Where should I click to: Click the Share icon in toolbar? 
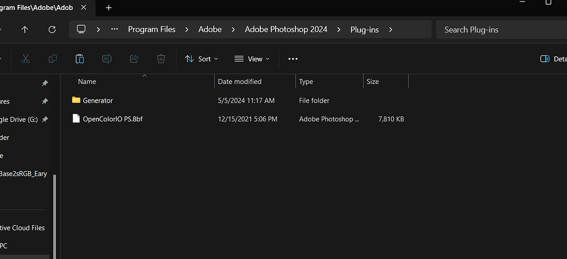pyautogui.click(x=134, y=59)
